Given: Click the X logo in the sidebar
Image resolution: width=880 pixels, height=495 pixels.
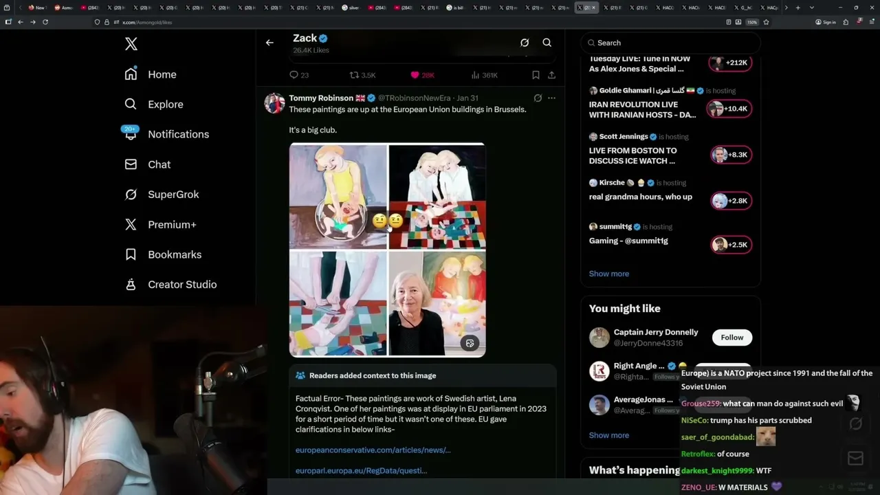Looking at the screenshot, I should (x=131, y=45).
